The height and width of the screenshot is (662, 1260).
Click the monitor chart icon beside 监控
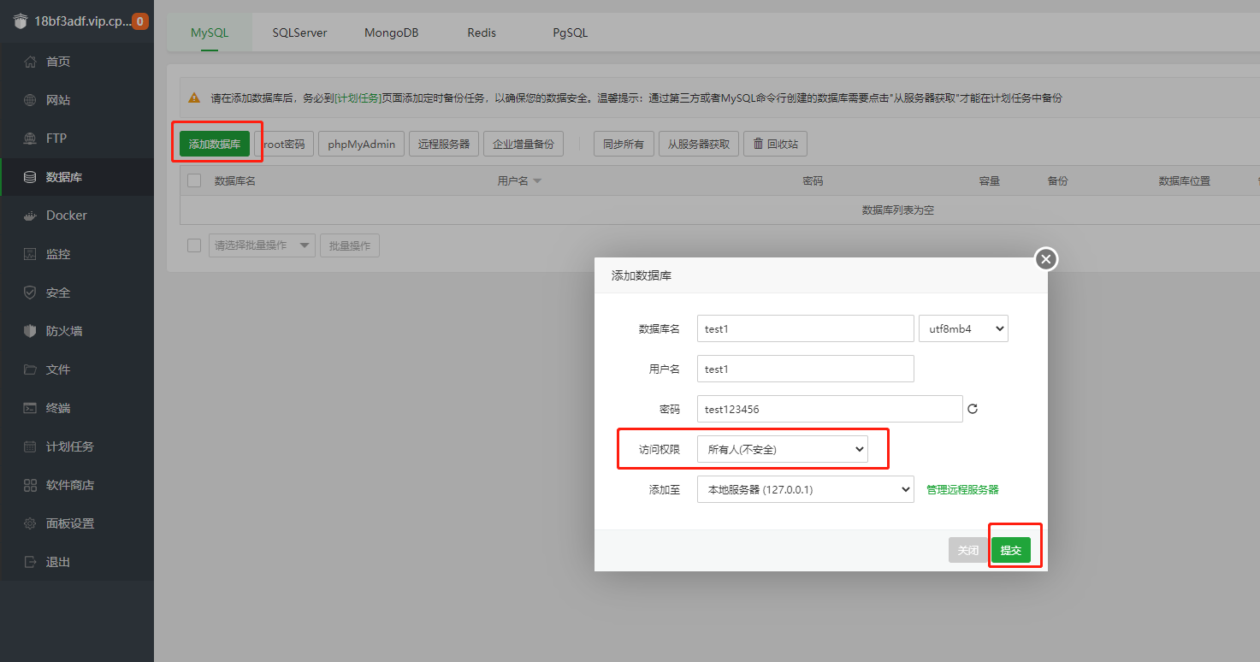coord(30,254)
